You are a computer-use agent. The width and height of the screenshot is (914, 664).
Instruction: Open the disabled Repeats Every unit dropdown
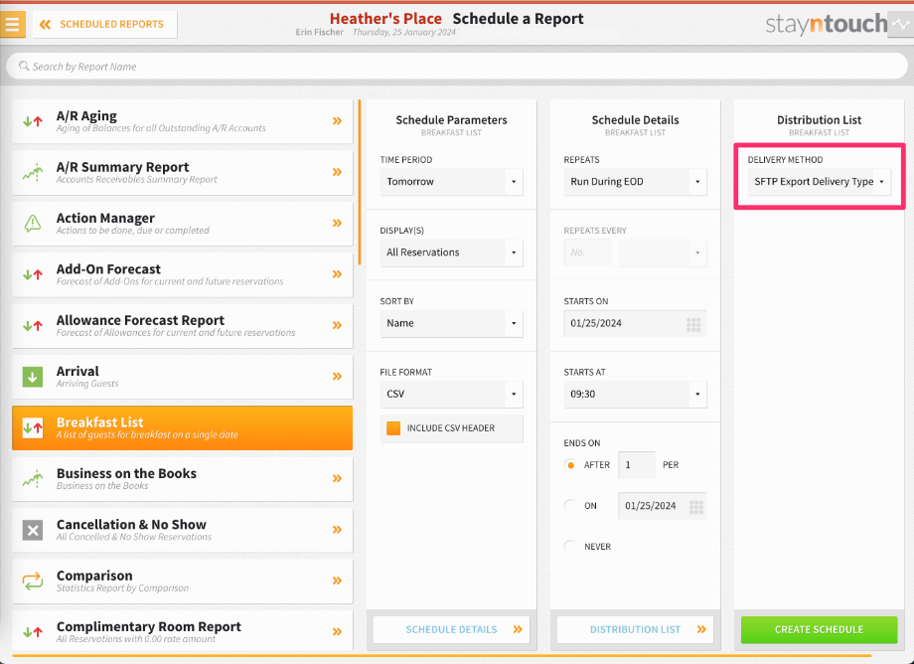[663, 252]
